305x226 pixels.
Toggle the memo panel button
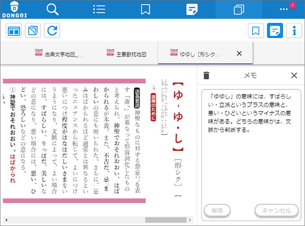point(275,31)
